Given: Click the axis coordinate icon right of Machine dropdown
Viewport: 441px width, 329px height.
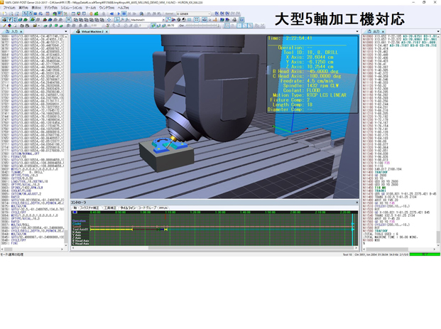Looking at the screenshot, I should coord(168,20).
